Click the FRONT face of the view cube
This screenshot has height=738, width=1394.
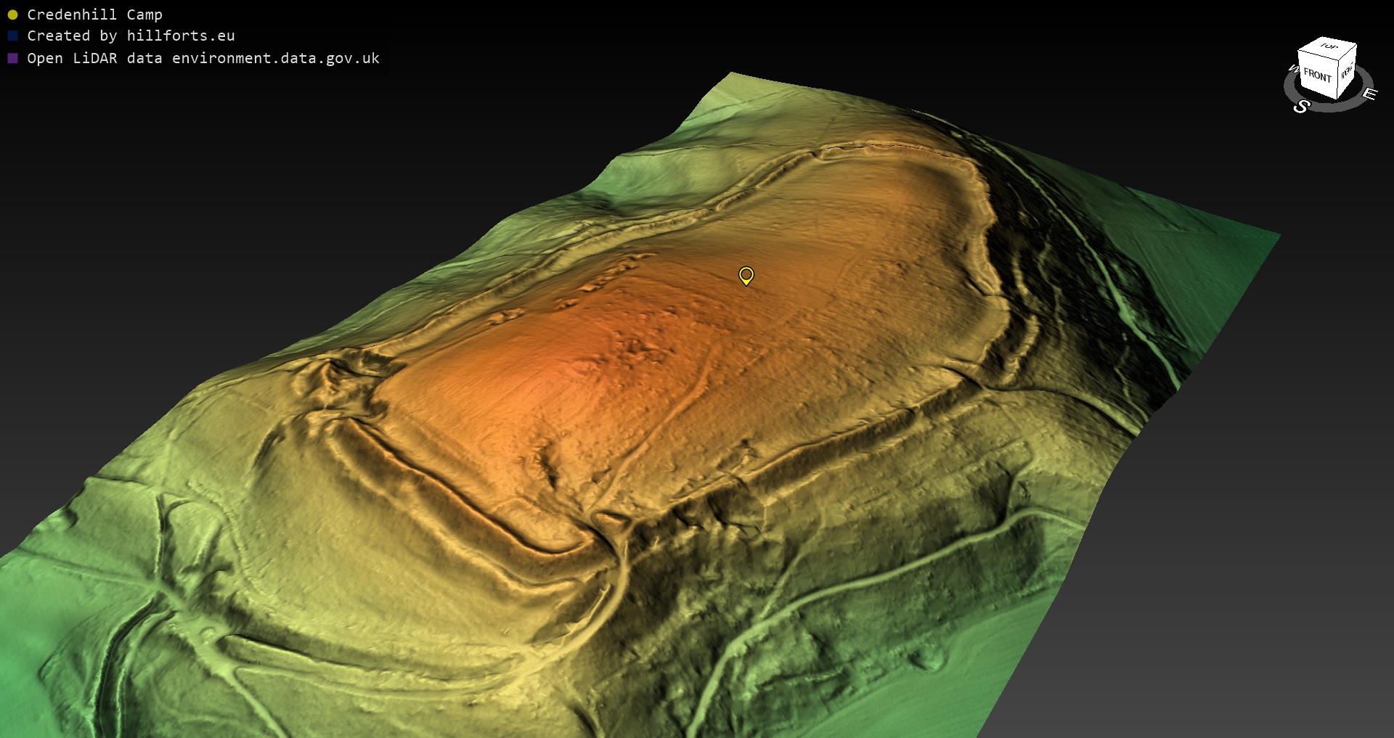pos(1317,75)
